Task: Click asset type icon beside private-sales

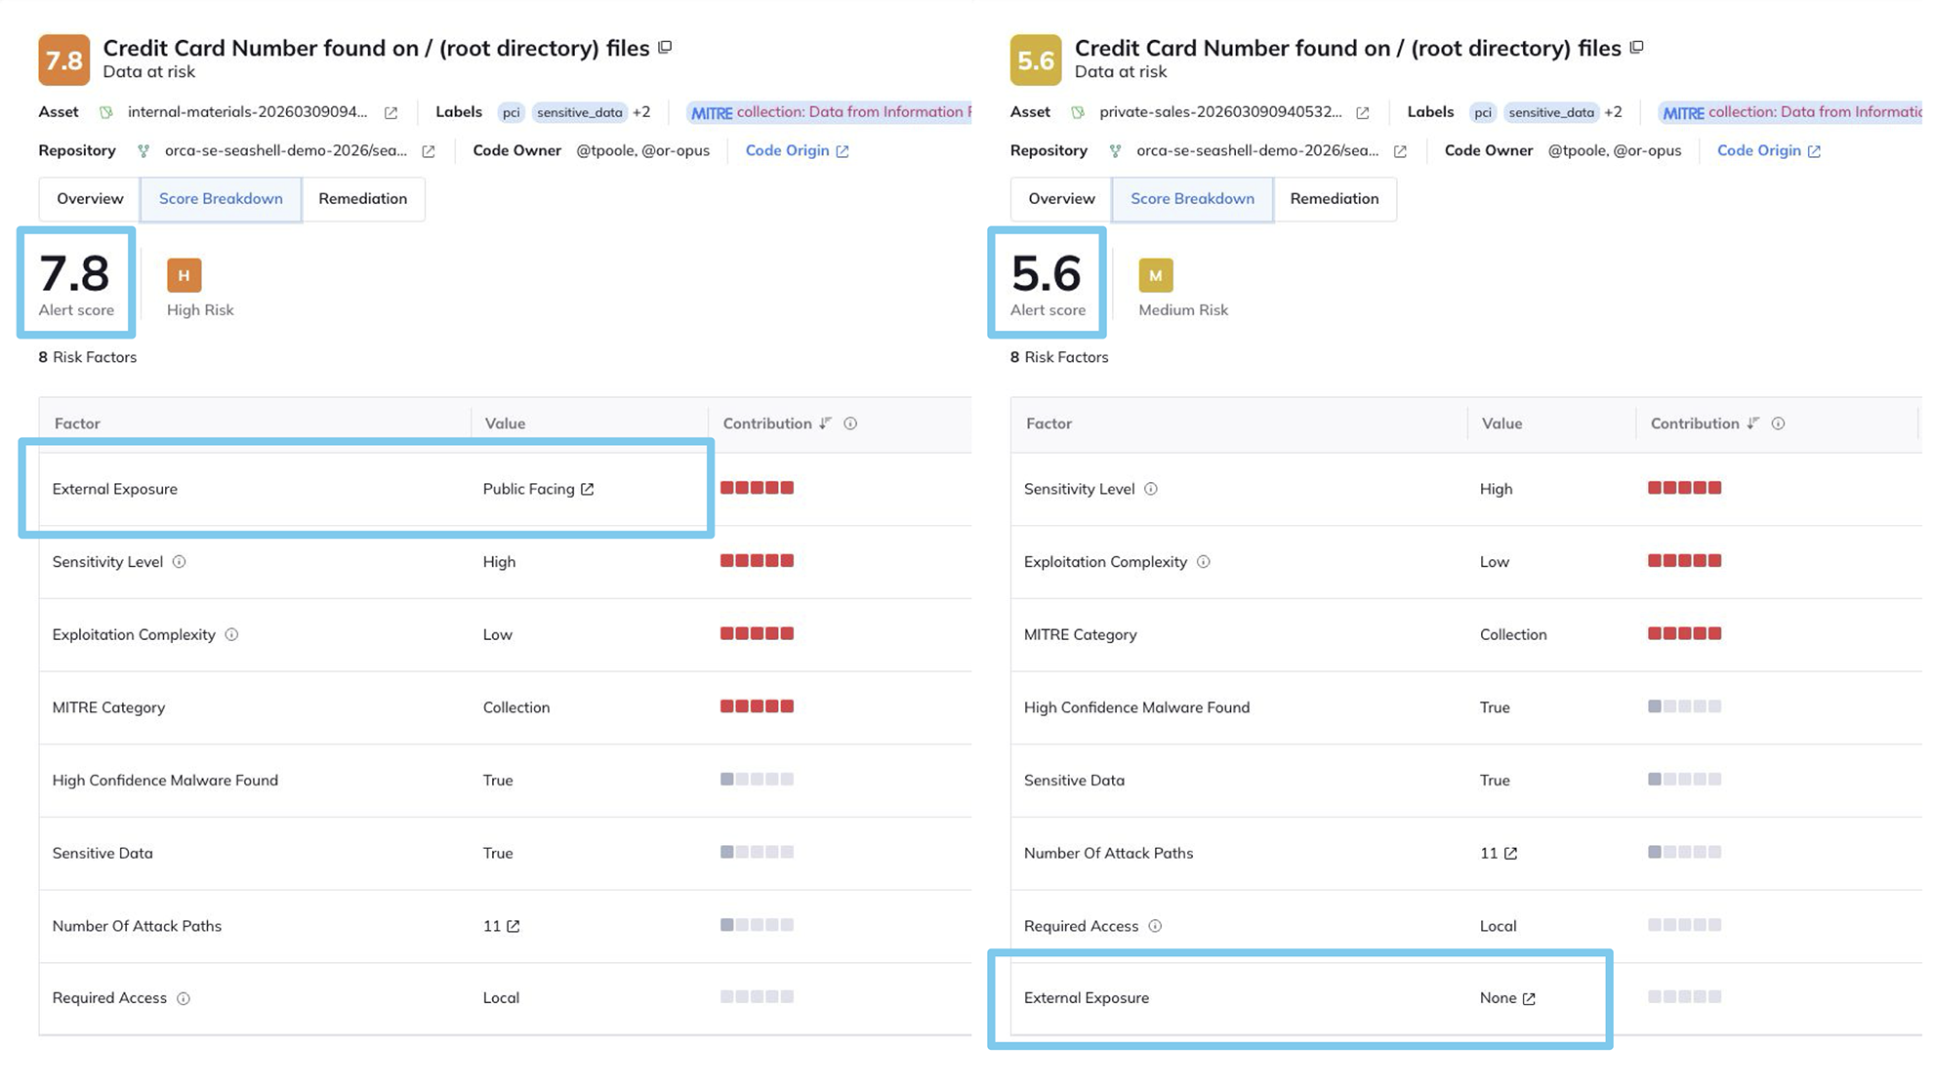Action: click(1078, 112)
